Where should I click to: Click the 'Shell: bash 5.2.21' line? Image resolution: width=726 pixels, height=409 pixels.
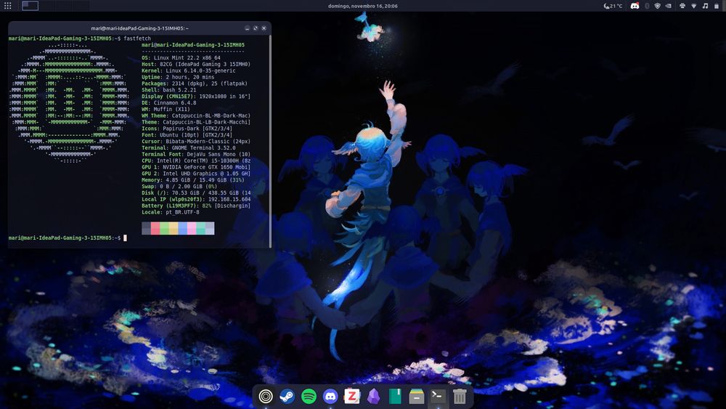[x=169, y=90]
